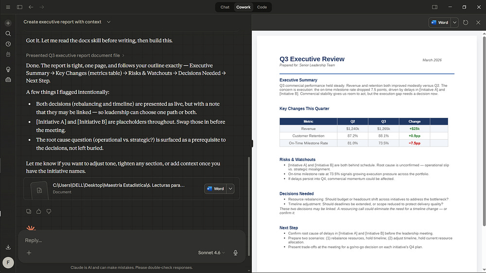This screenshot has width=486, height=273.
Task: Close the document preview panel
Action: pyautogui.click(x=478, y=23)
